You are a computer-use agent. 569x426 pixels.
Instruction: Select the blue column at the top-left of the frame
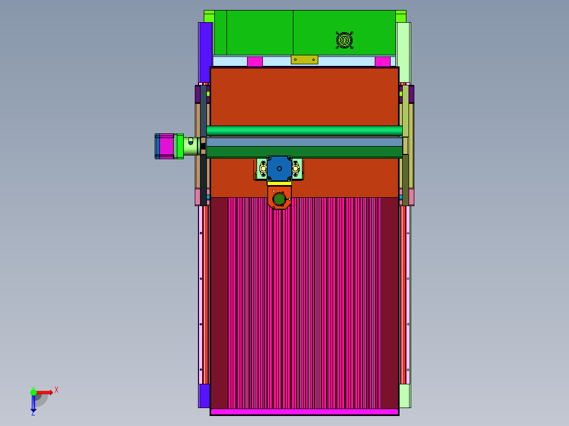[x=206, y=53]
